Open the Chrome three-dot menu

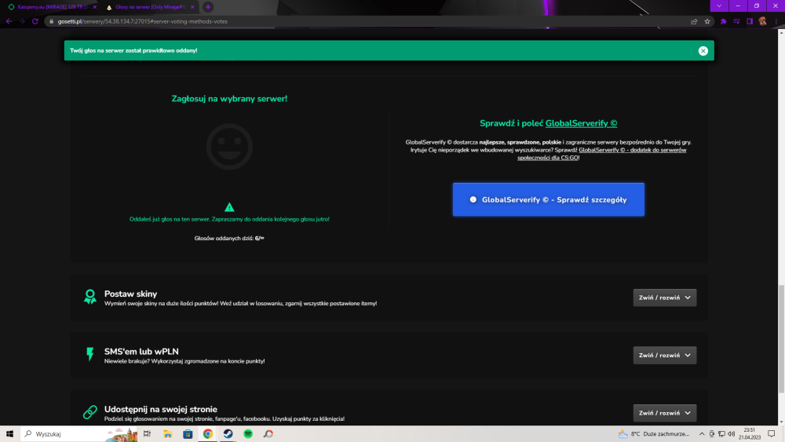coord(776,21)
